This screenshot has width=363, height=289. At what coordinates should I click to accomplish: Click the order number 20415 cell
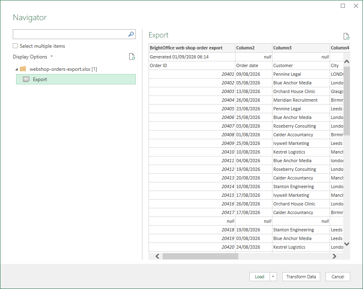pos(192,195)
